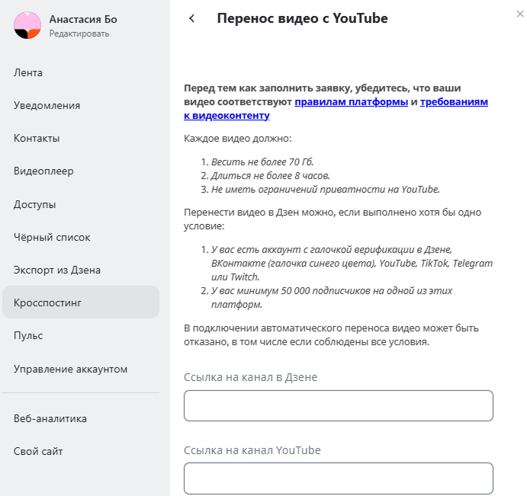This screenshot has height=496, width=527.
Task: Click the Редактировать profile link
Action: (79, 34)
